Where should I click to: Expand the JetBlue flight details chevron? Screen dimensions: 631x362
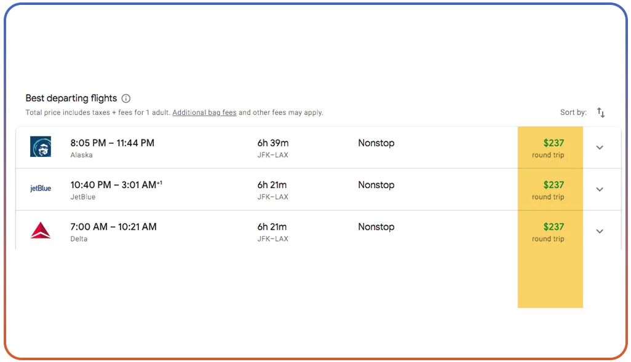coord(600,189)
